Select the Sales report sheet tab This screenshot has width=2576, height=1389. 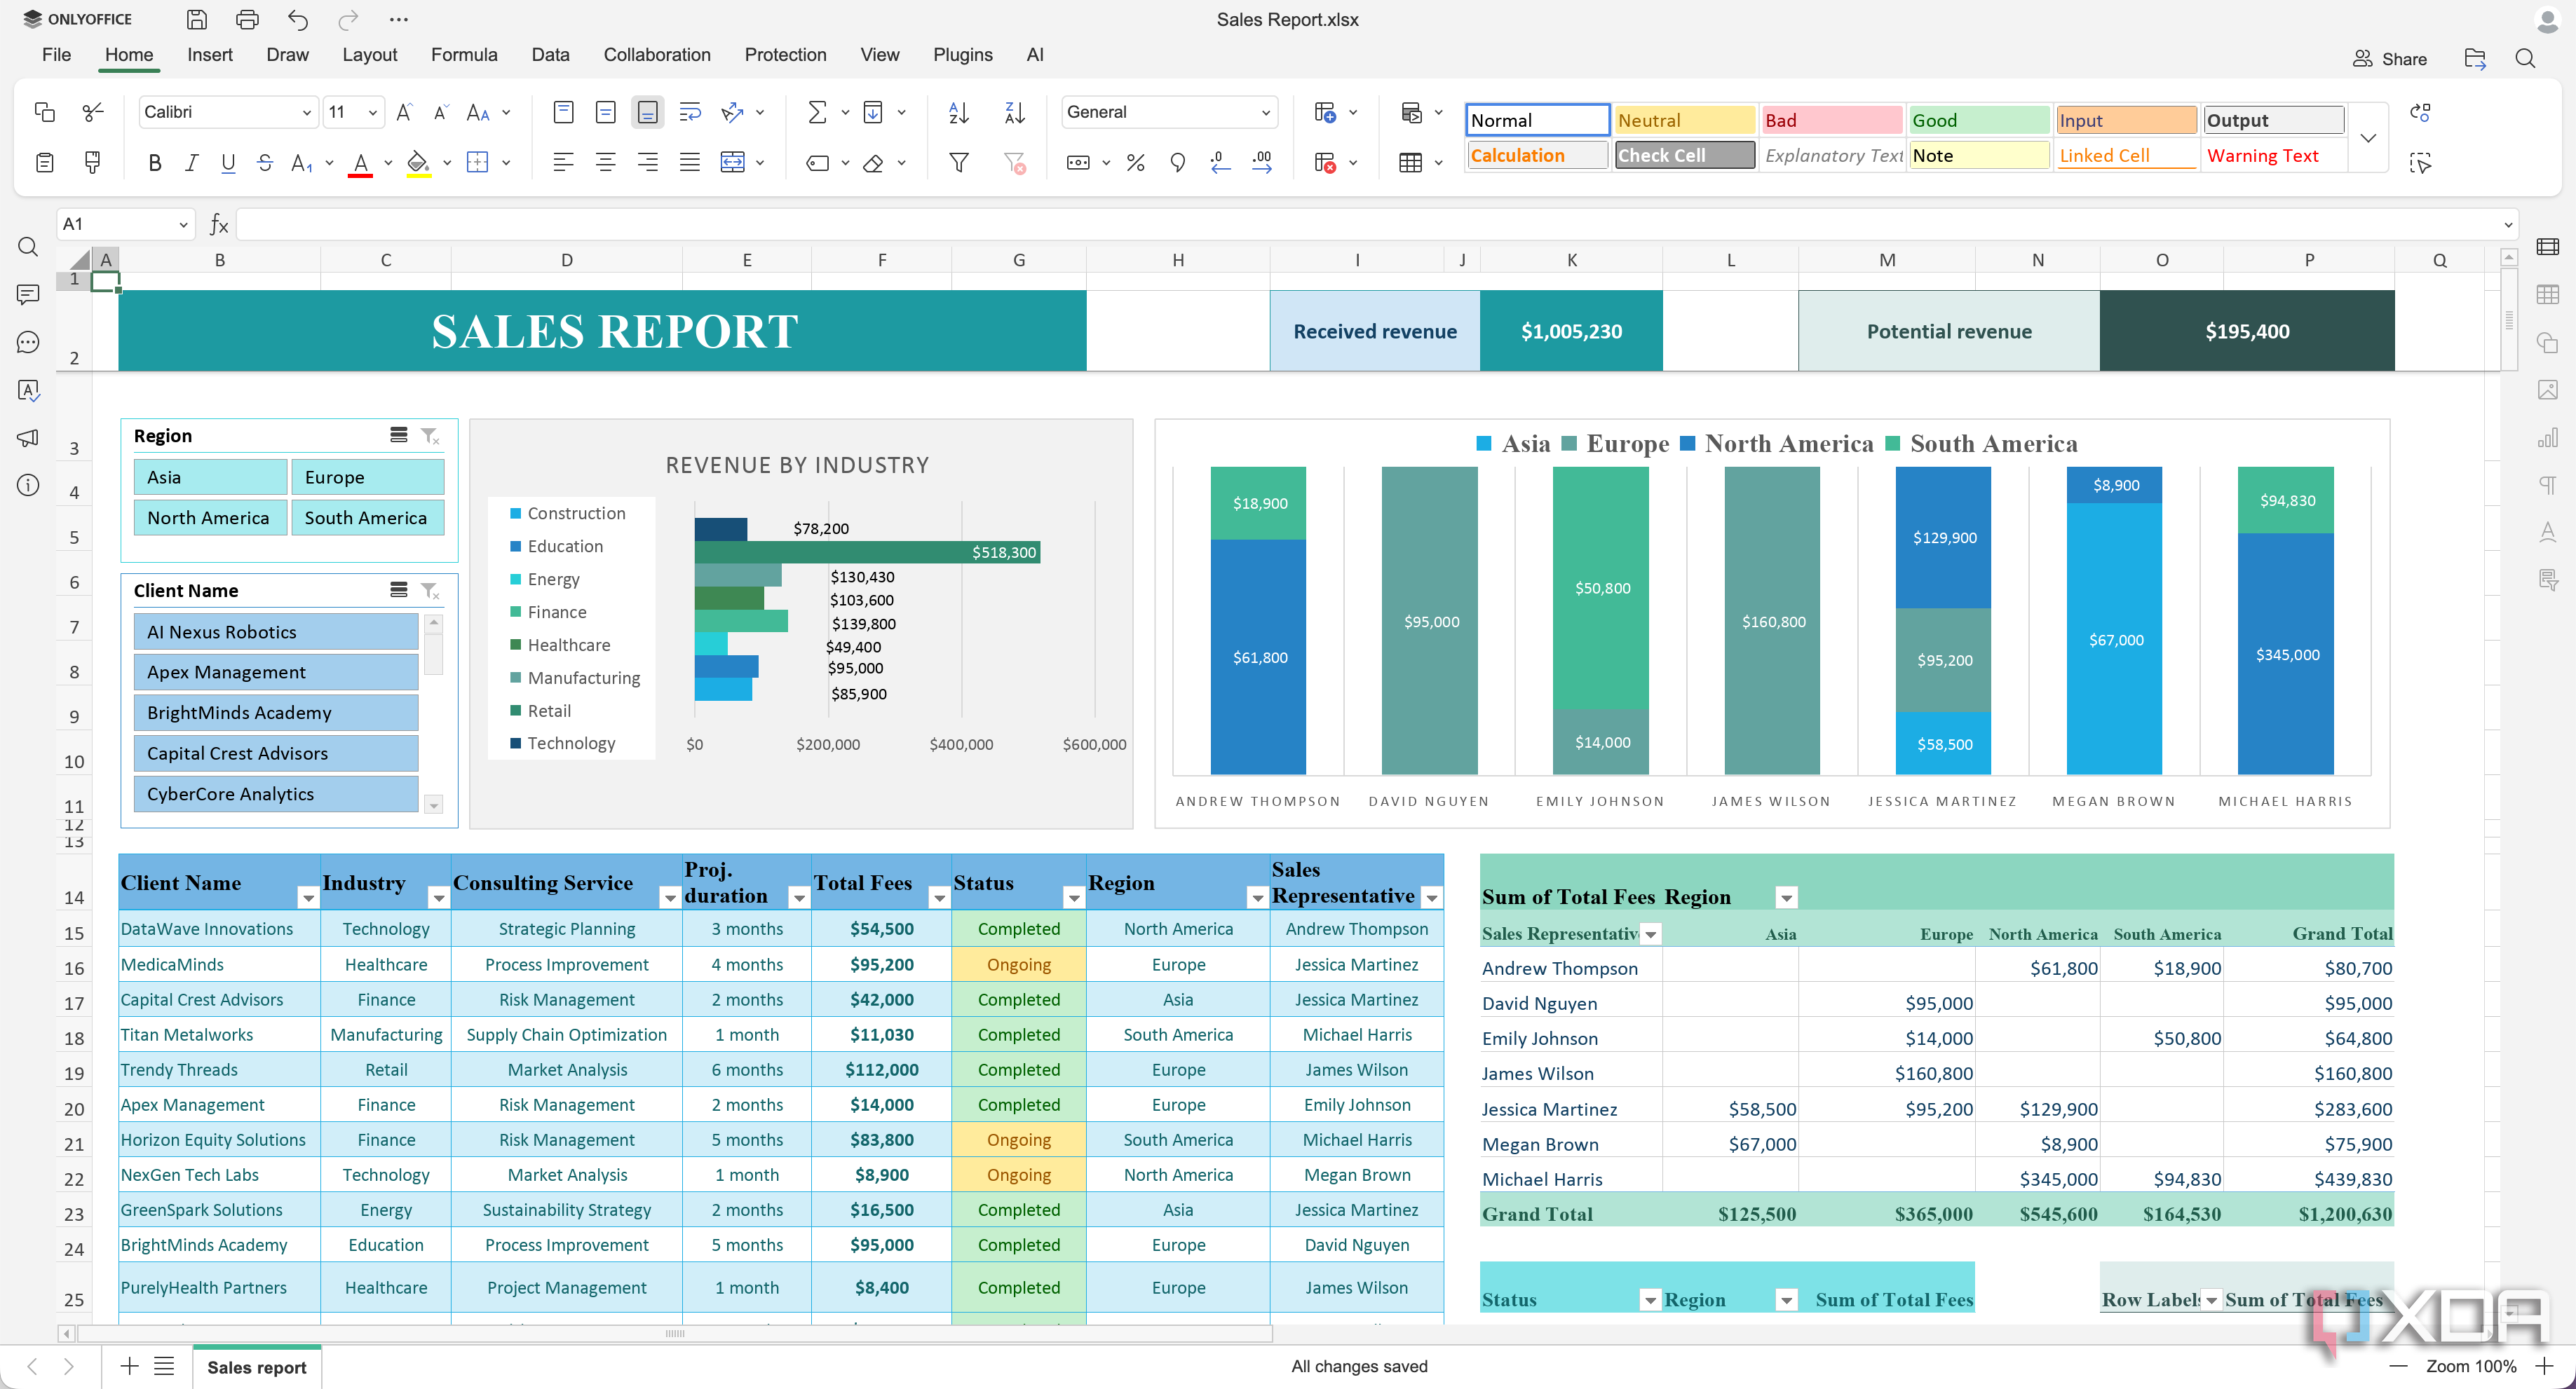click(256, 1367)
